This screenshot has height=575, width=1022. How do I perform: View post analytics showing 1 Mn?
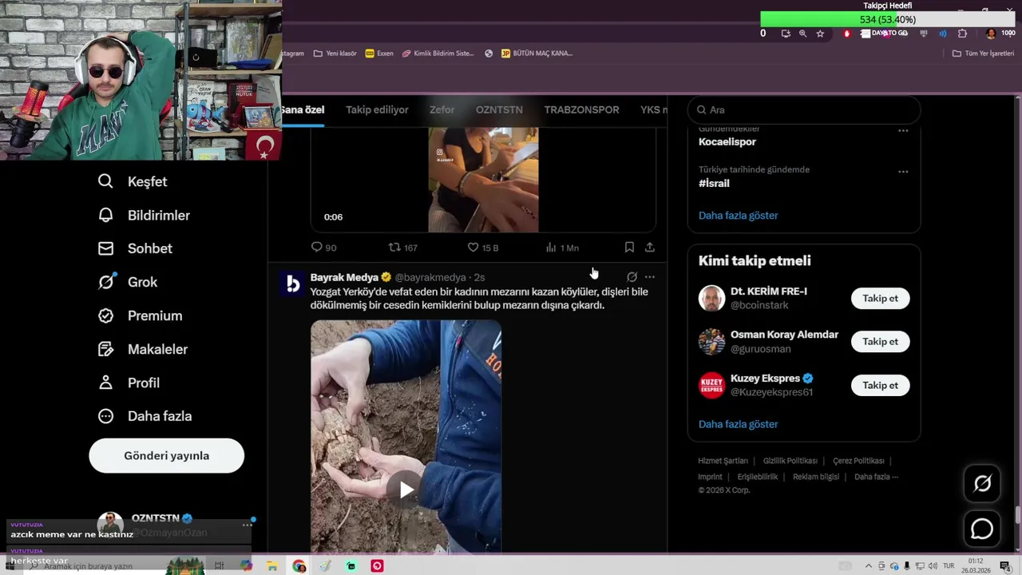click(x=562, y=248)
